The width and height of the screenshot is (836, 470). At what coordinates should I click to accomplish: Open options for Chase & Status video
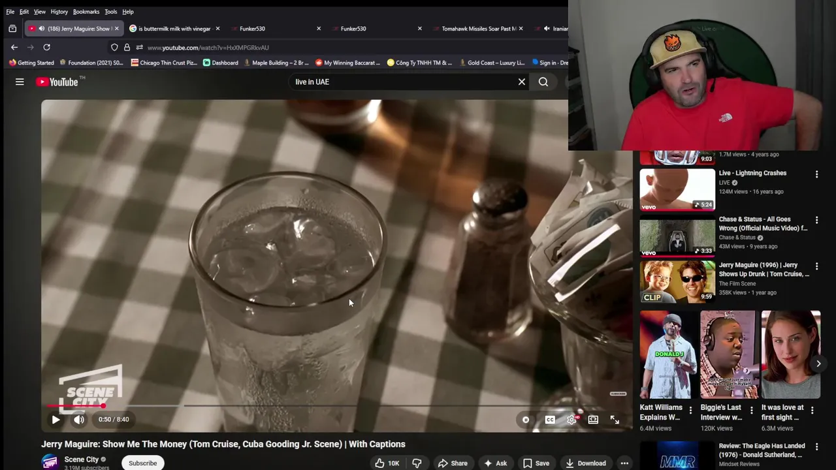(816, 221)
